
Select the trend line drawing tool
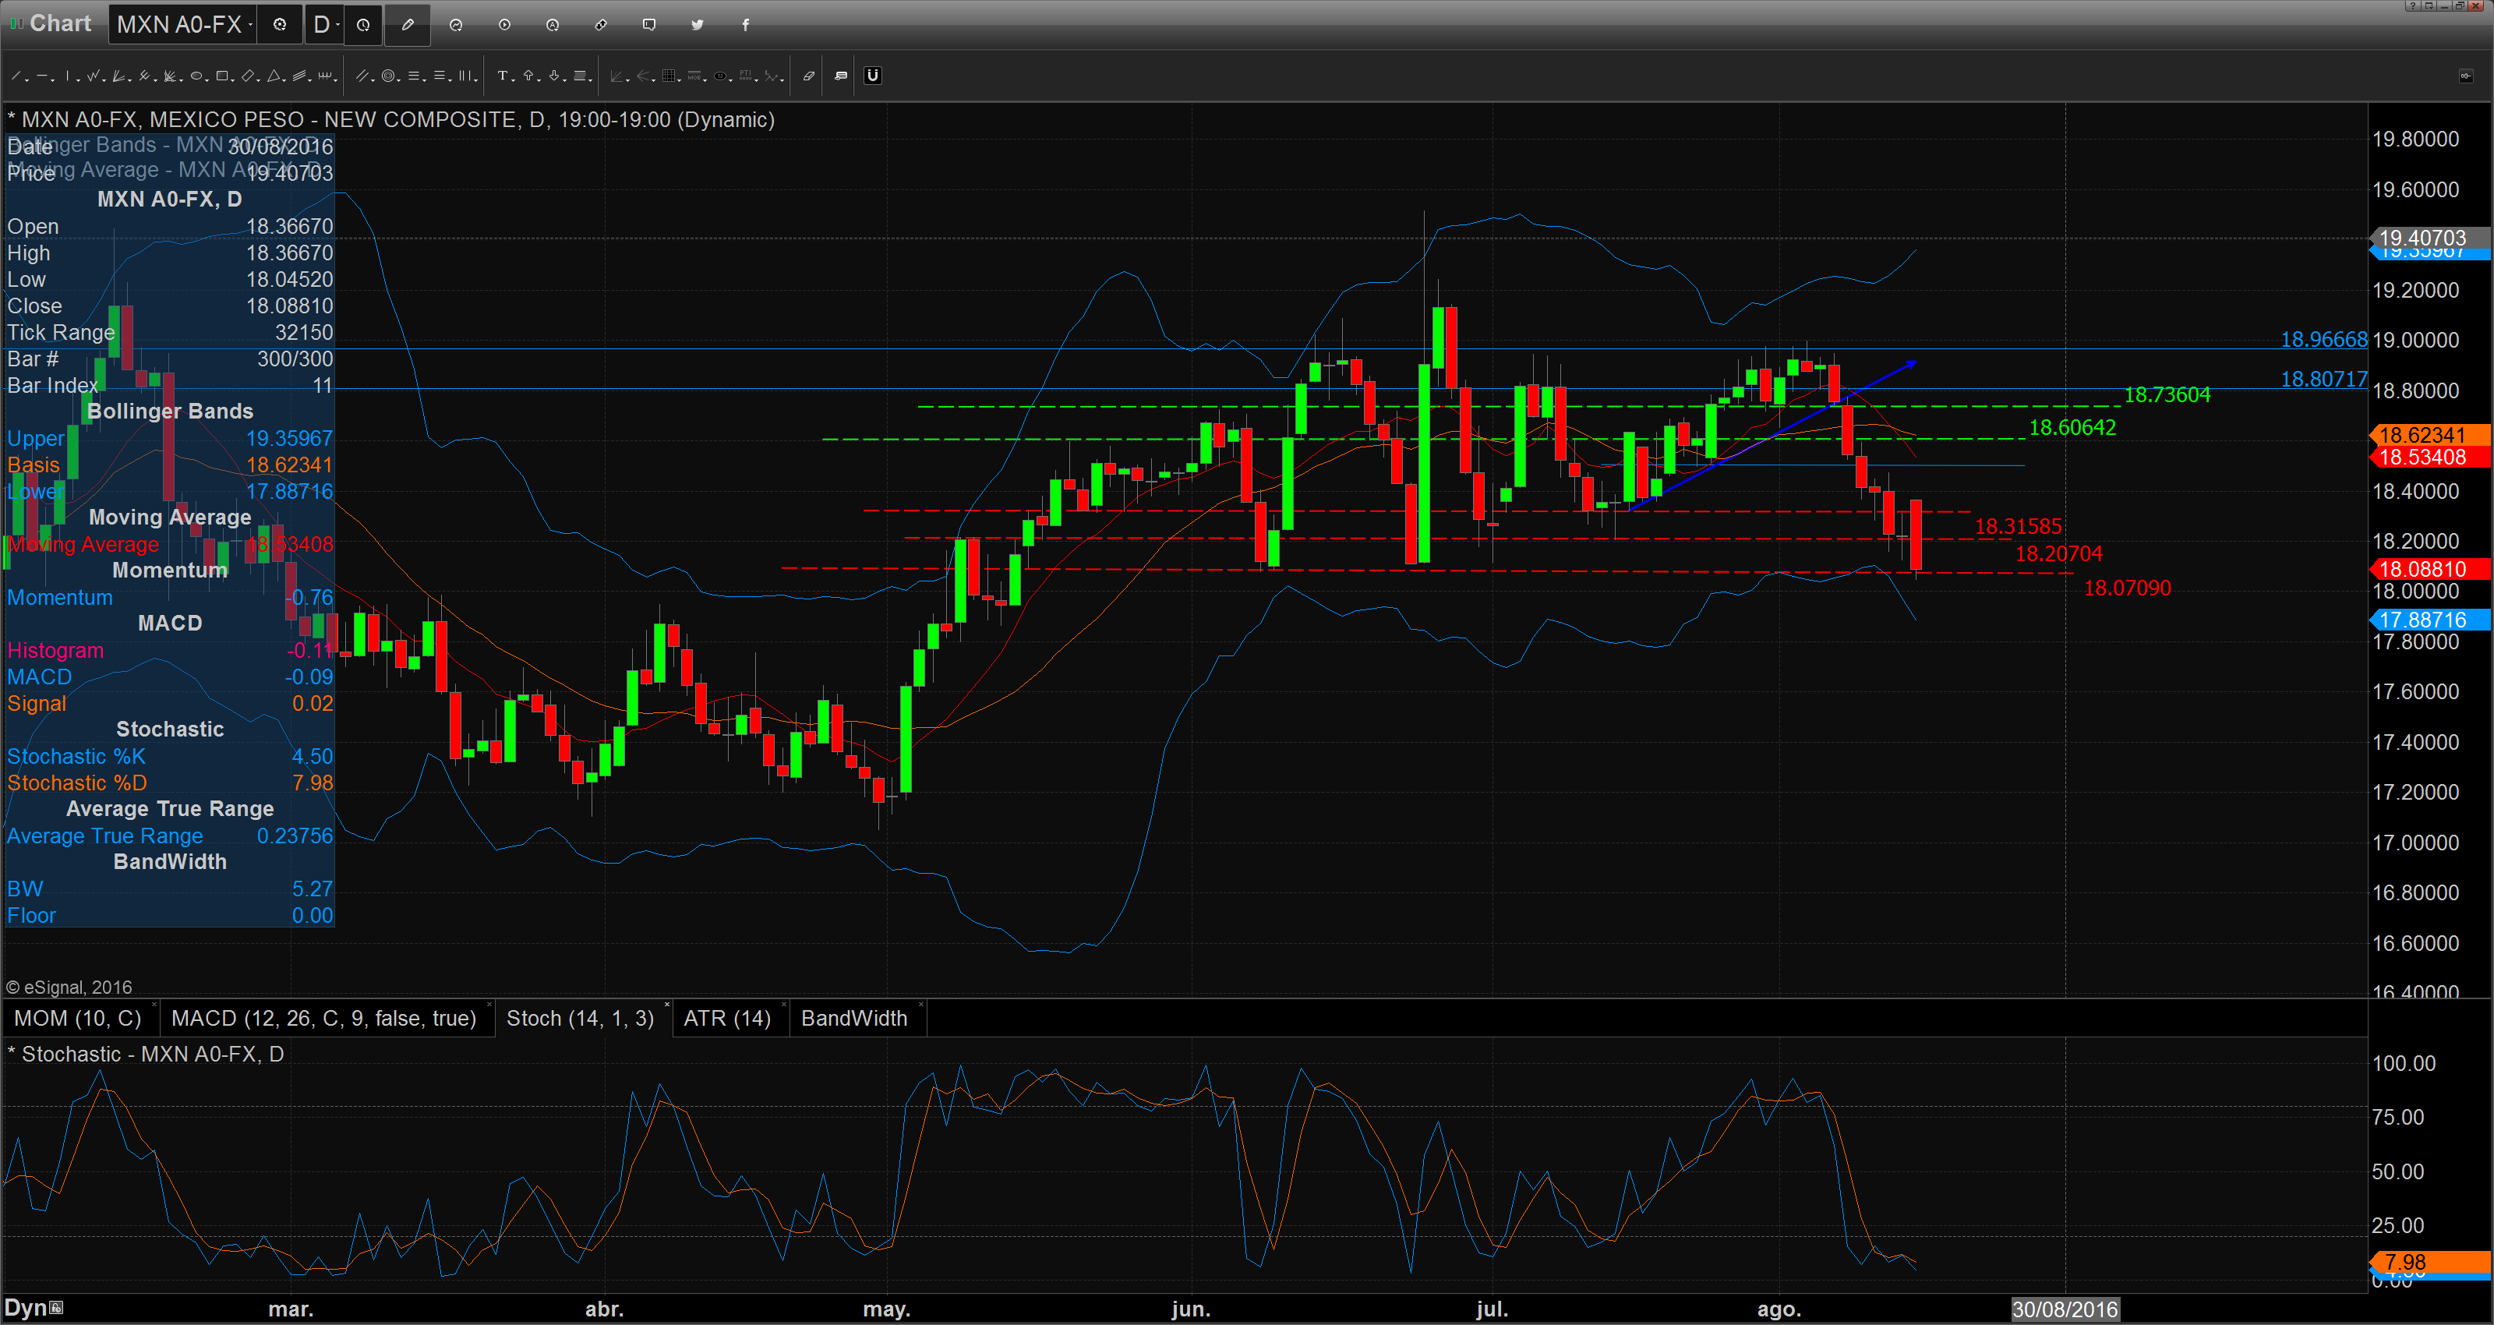pyautogui.click(x=16, y=76)
